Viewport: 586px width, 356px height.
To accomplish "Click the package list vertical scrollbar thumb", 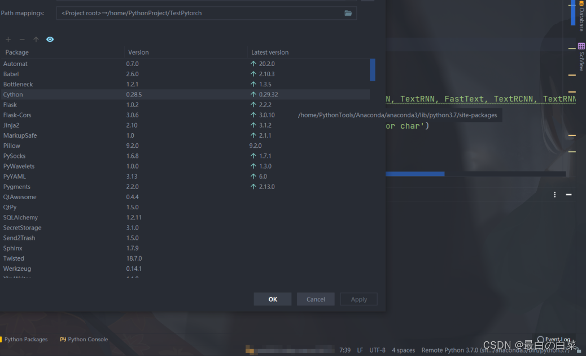I will pyautogui.click(x=372, y=69).
